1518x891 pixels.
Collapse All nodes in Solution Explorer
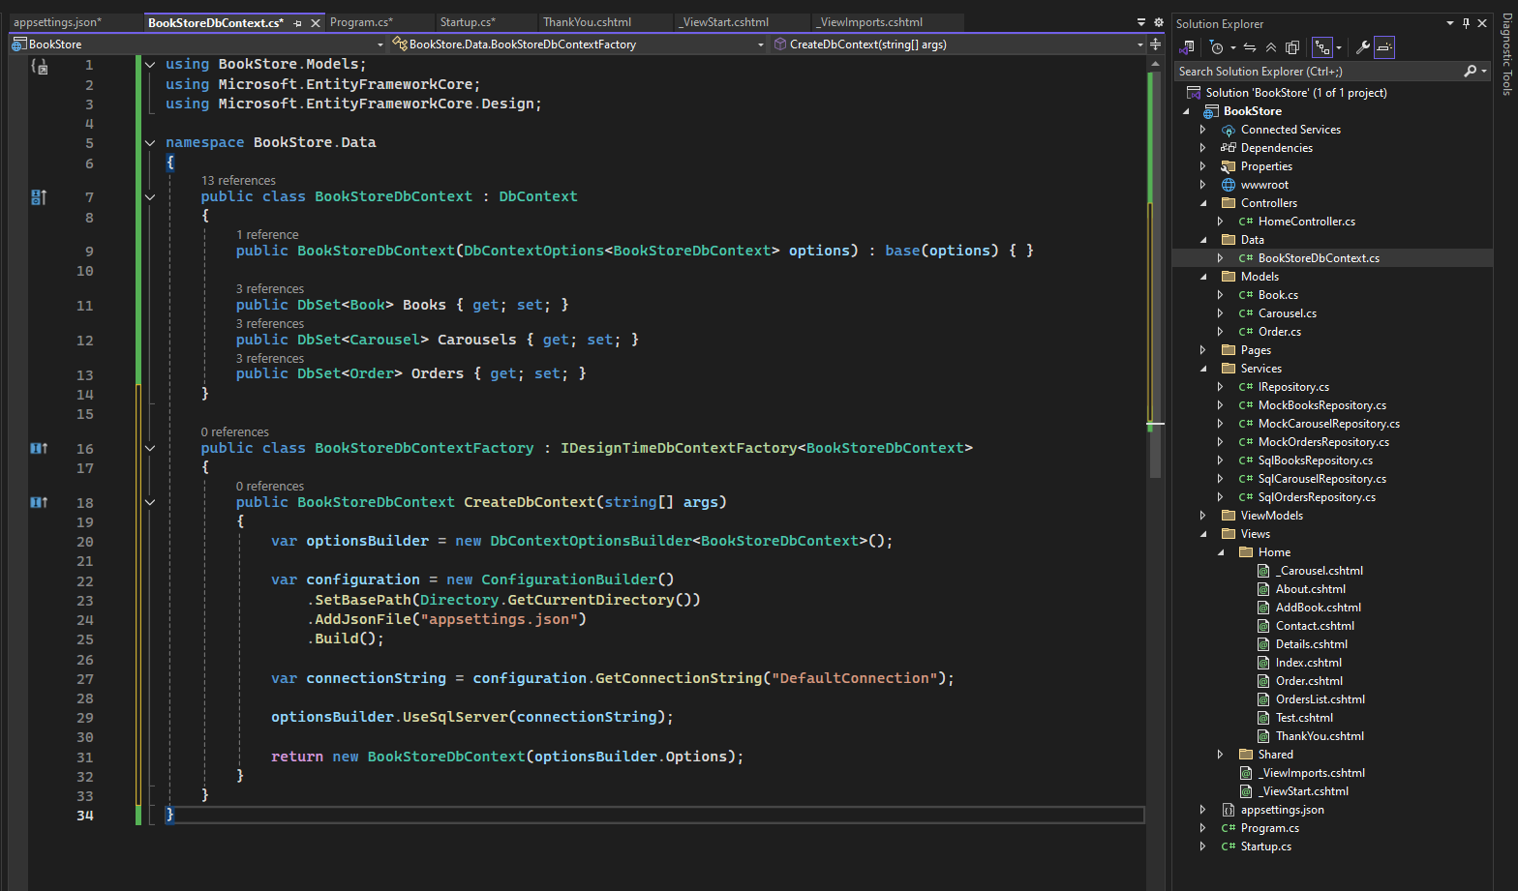point(1271,47)
